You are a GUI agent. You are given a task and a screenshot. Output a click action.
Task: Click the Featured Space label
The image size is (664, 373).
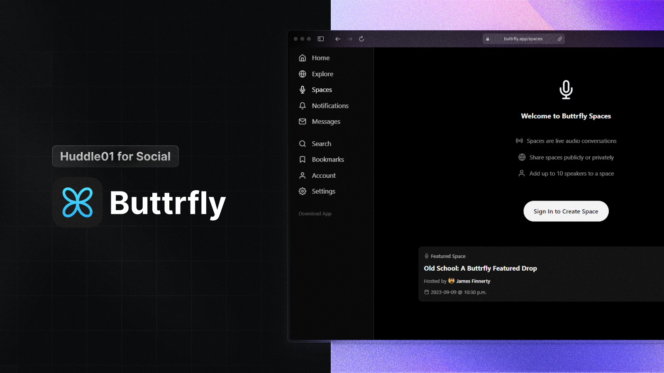pos(448,256)
